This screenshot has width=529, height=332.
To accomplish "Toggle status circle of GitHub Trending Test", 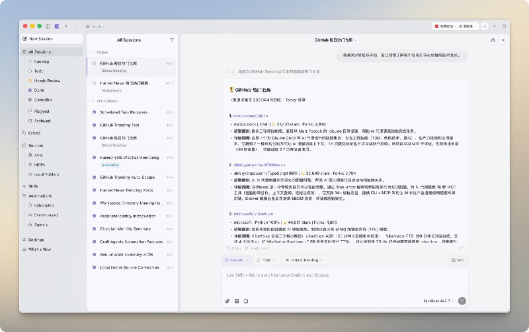I will pos(94,125).
